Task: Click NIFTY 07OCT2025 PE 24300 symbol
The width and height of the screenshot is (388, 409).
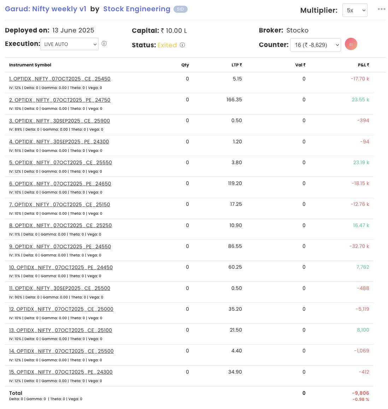Action: [x=61, y=372]
